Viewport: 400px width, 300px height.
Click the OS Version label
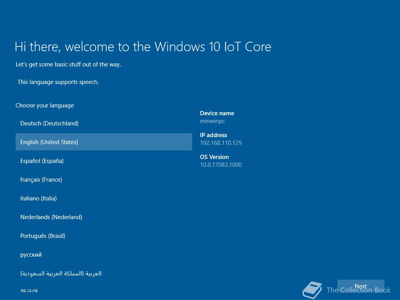214,157
